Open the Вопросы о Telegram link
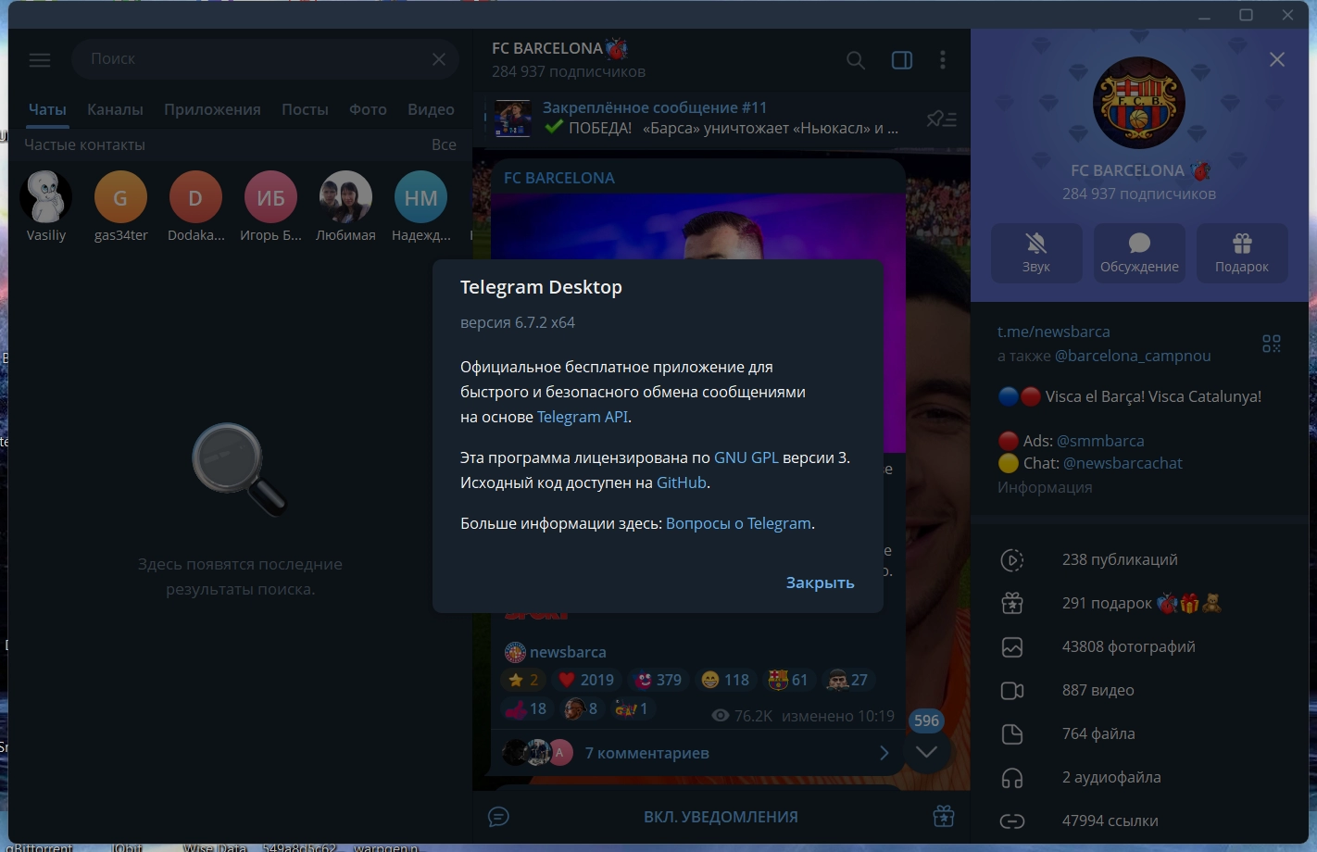1317x852 pixels. point(738,523)
